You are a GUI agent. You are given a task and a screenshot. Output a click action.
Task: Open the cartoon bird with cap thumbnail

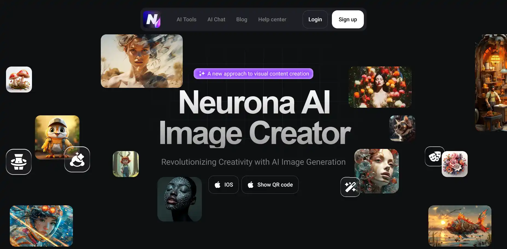(x=57, y=137)
